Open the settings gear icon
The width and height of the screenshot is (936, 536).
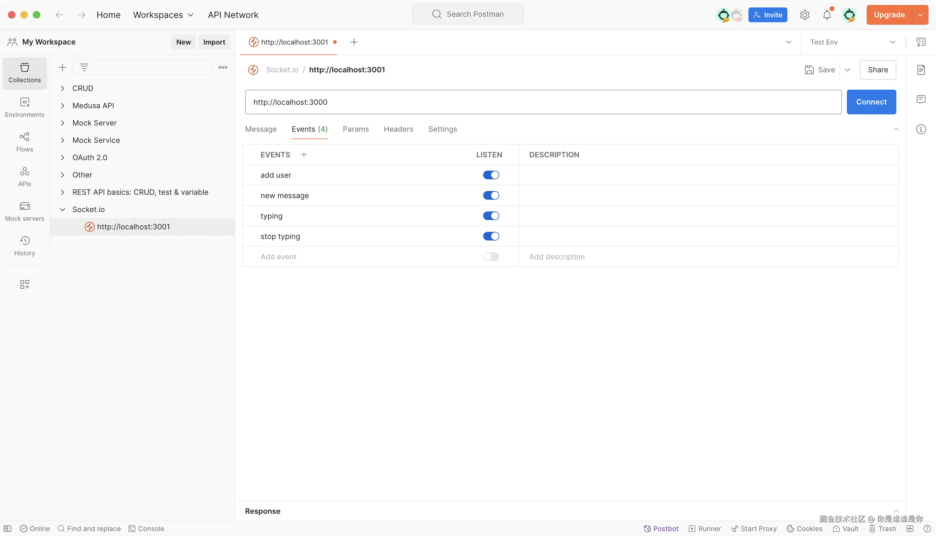[804, 15]
